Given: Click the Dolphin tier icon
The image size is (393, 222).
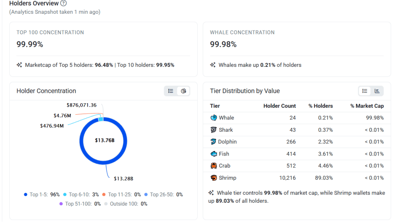Looking at the screenshot, I should point(214,142).
